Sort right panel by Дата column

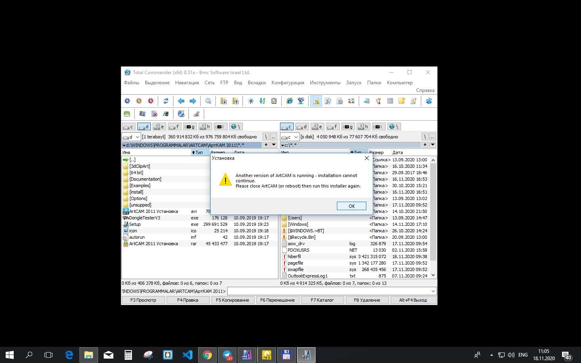(414, 152)
